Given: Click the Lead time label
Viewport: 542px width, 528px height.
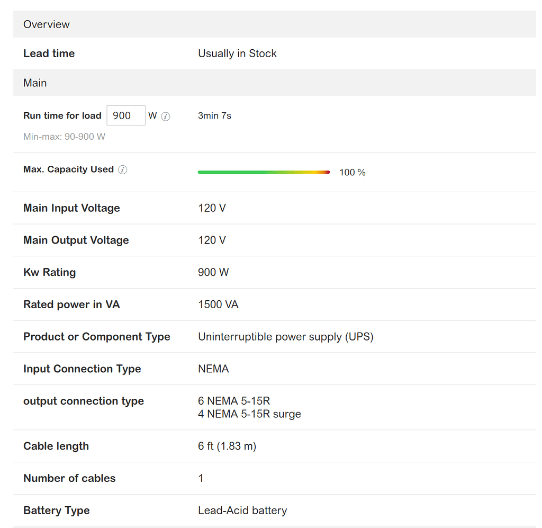Looking at the screenshot, I should [x=49, y=53].
